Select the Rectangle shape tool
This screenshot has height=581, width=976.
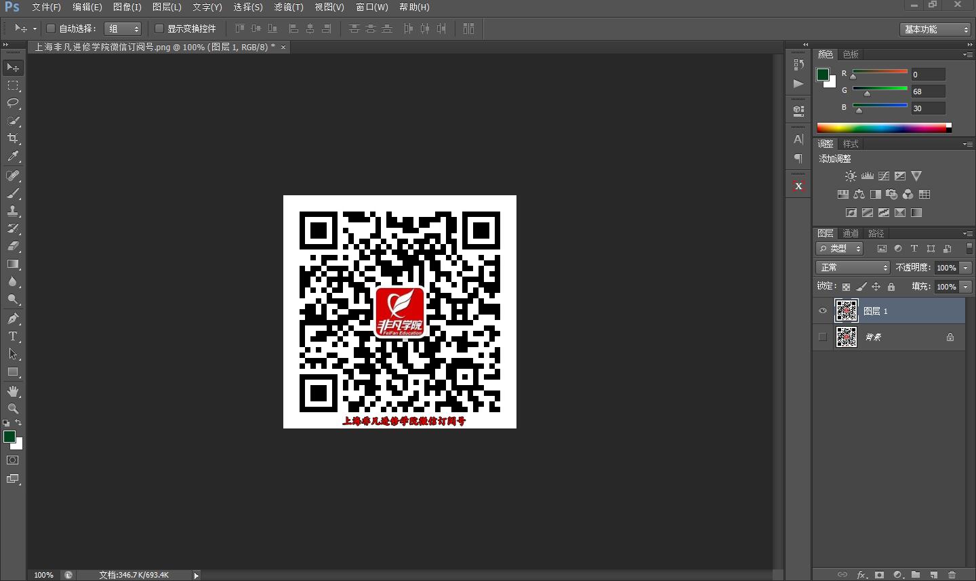[x=13, y=372]
